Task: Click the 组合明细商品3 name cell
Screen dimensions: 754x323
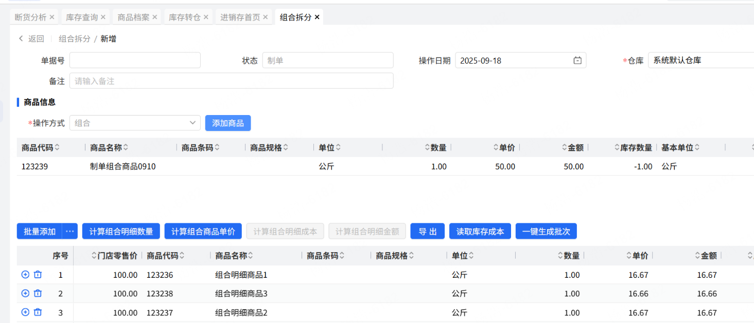Action: pyautogui.click(x=241, y=294)
